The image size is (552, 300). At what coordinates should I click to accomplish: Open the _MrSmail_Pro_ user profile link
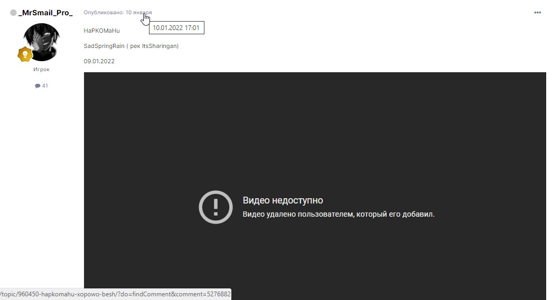(45, 13)
